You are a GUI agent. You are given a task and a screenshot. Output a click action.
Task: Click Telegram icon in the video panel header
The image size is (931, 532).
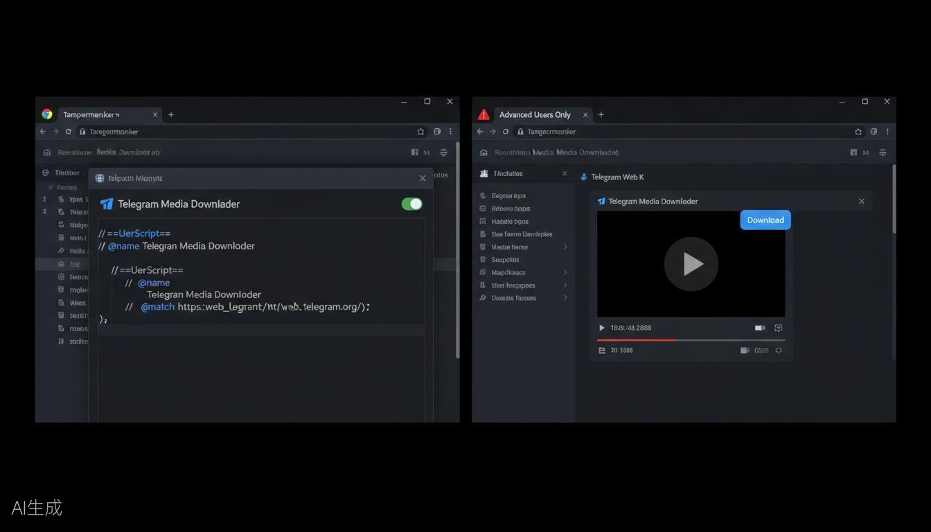pos(601,202)
